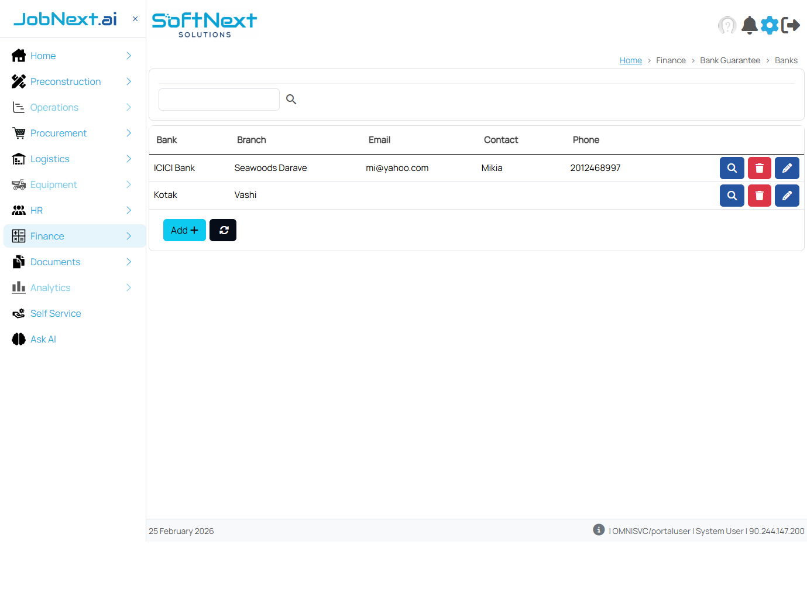Delete the ICICI Bank row
The image size is (807, 606).
click(759, 168)
